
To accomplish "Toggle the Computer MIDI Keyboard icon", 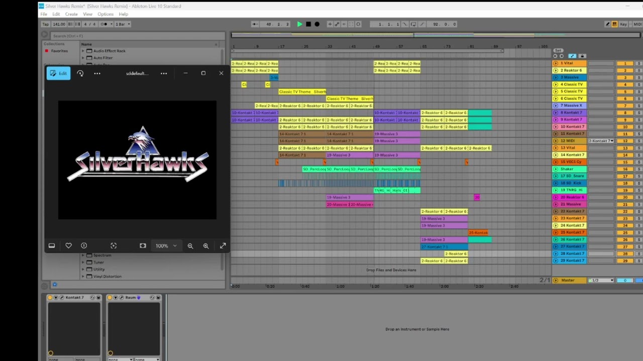I will [614, 24].
